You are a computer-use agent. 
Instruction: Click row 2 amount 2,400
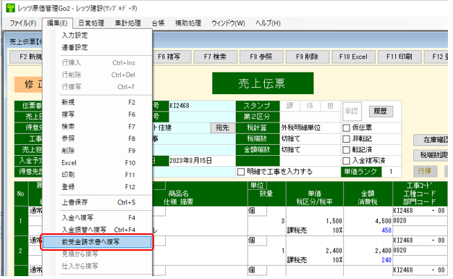click(384, 251)
